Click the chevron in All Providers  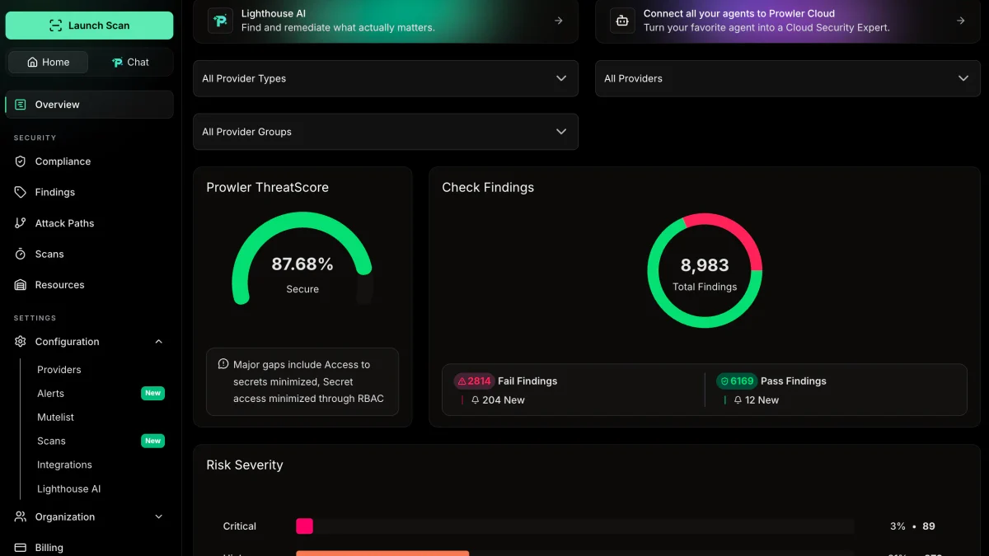coord(963,78)
